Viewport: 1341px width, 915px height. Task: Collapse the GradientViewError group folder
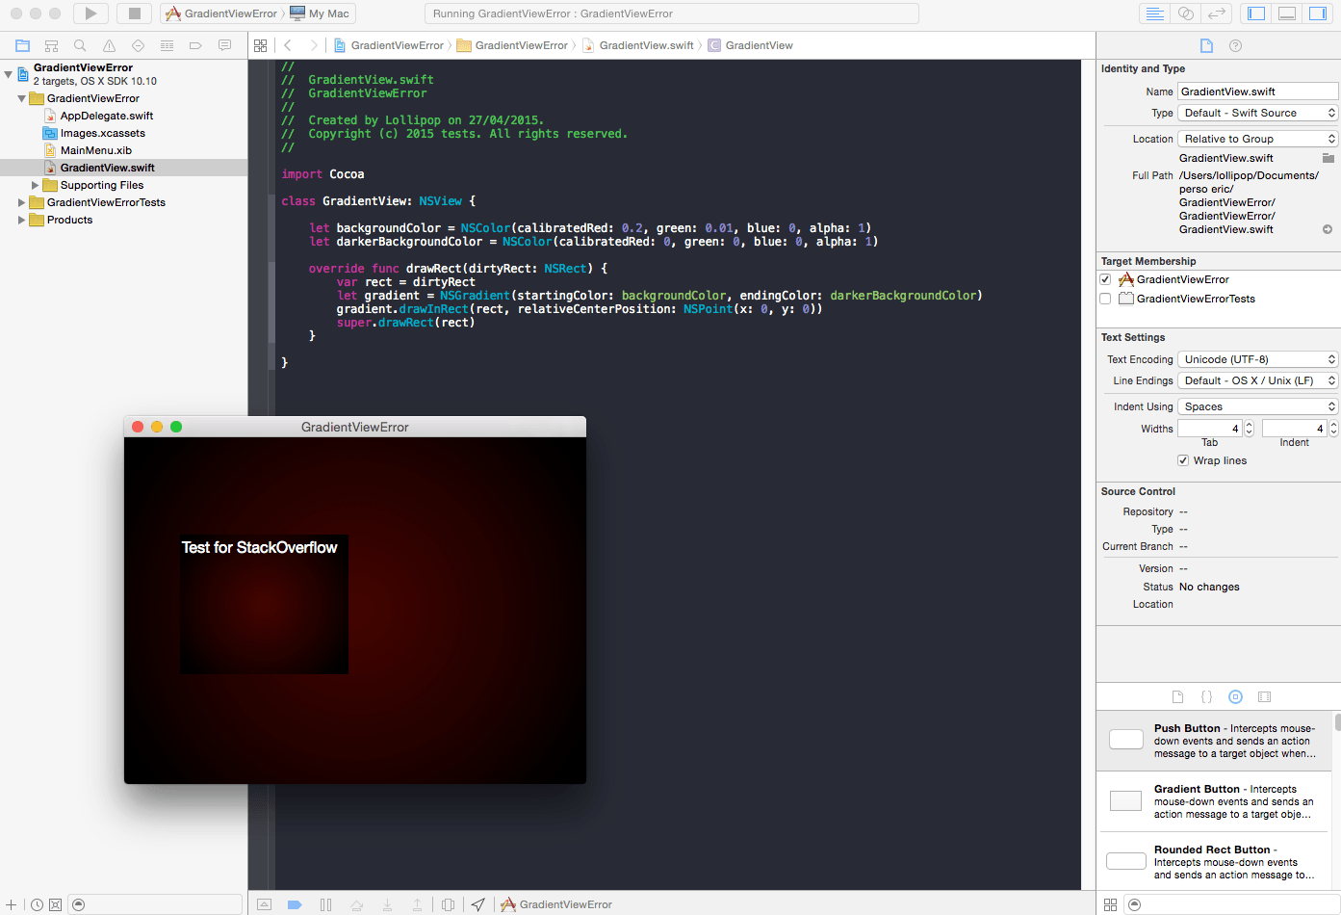[21, 98]
